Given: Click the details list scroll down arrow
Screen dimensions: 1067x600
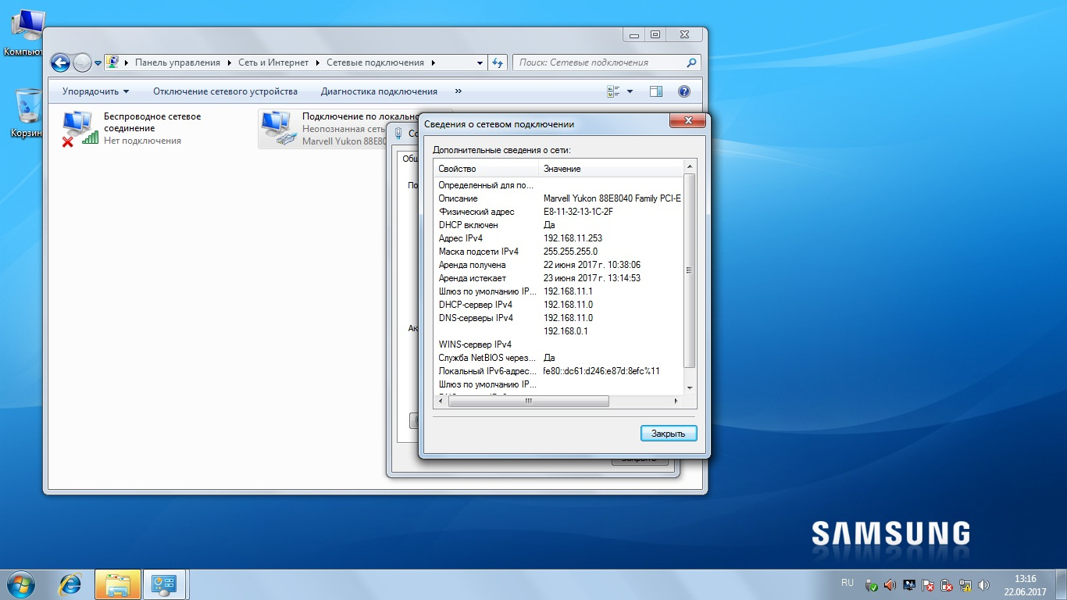Looking at the screenshot, I should tap(689, 388).
